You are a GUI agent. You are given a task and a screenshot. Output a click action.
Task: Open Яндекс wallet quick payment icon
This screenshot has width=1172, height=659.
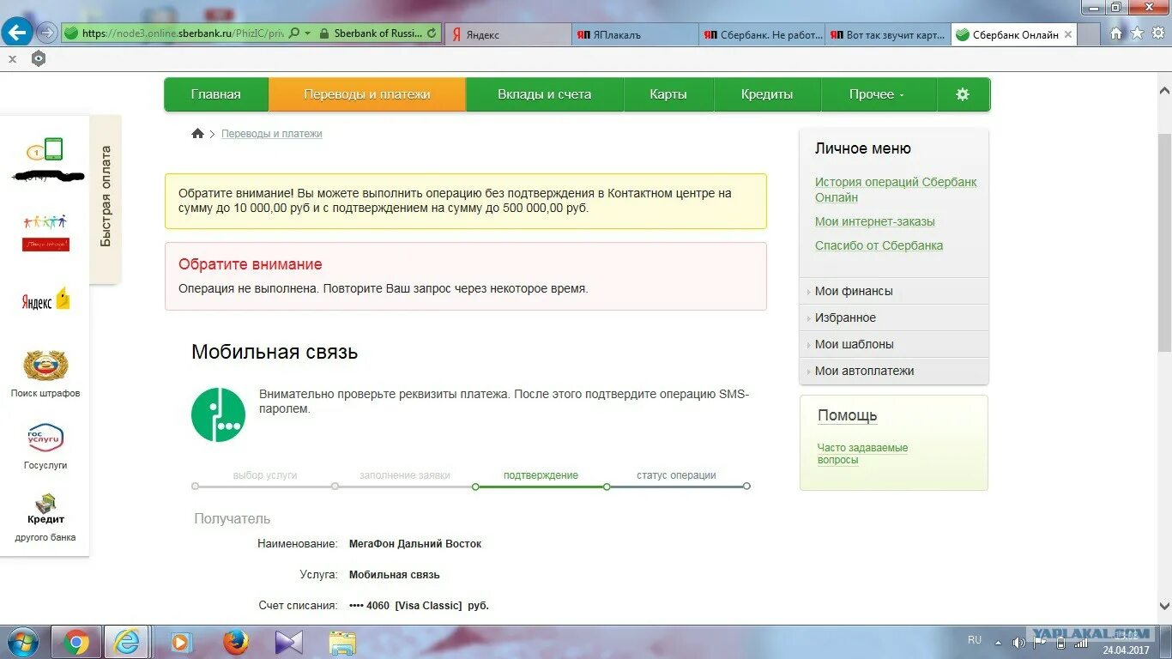tap(45, 300)
